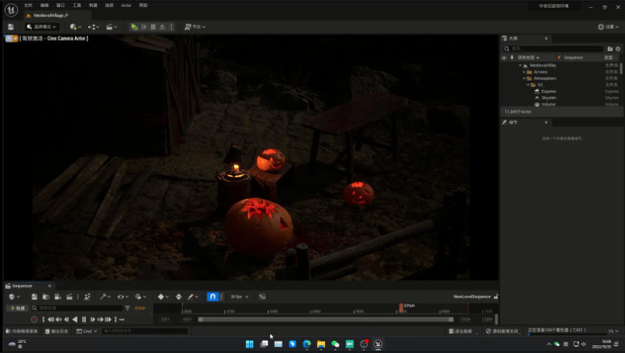Click the Outliner vertical scrollbar
625x353 pixels.
pos(622,70)
